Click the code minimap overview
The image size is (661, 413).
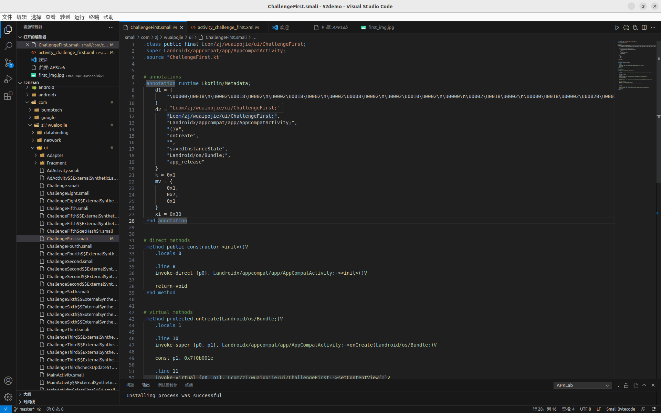pyautogui.click(x=636, y=65)
